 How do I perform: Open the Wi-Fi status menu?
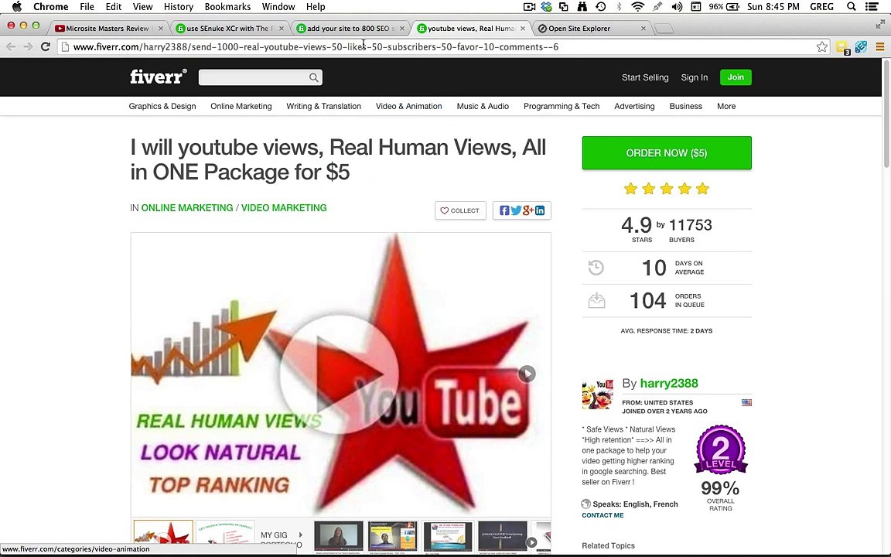637,7
